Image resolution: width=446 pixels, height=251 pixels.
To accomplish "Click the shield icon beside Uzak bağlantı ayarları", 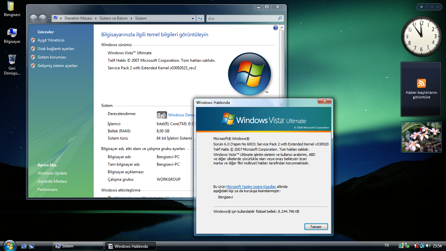I will click(x=33, y=49).
